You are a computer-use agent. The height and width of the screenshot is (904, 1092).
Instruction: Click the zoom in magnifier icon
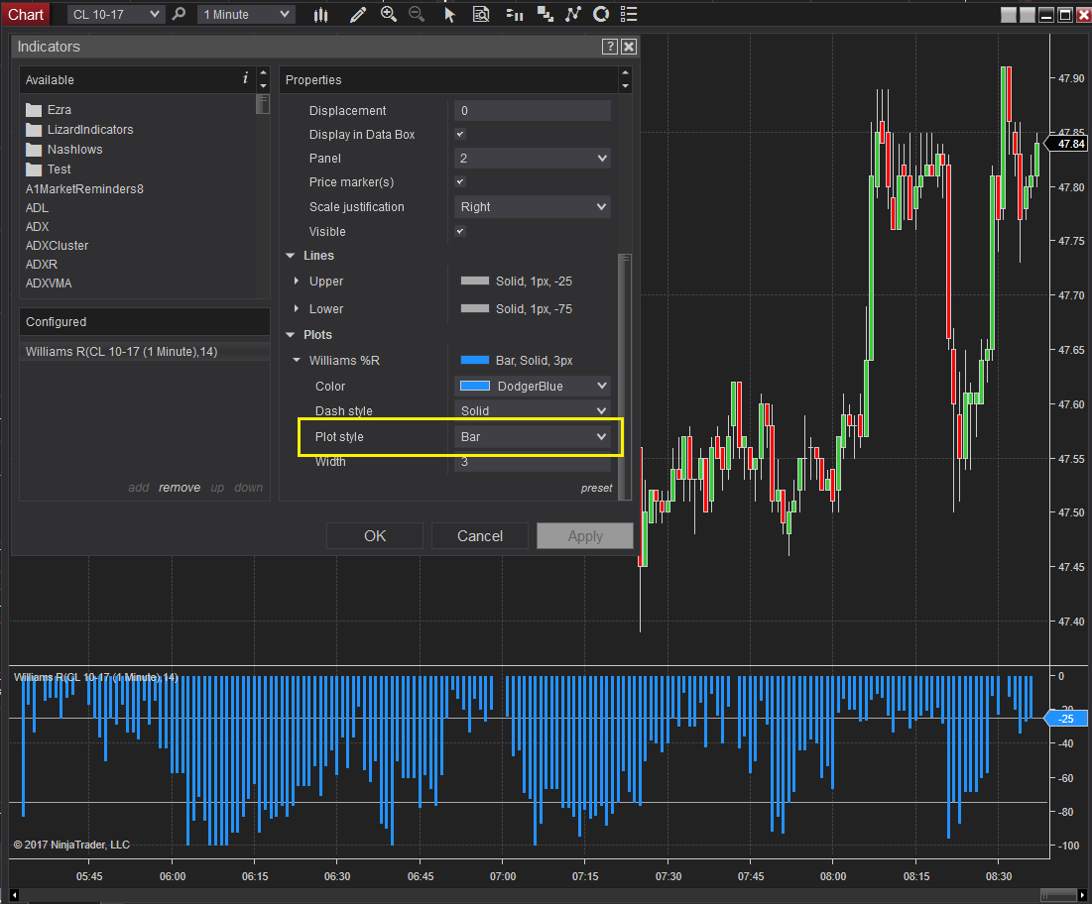pos(388,15)
